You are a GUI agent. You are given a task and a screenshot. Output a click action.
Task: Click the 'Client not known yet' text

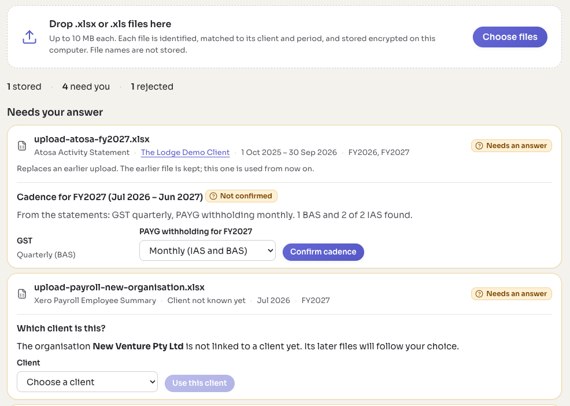point(206,301)
